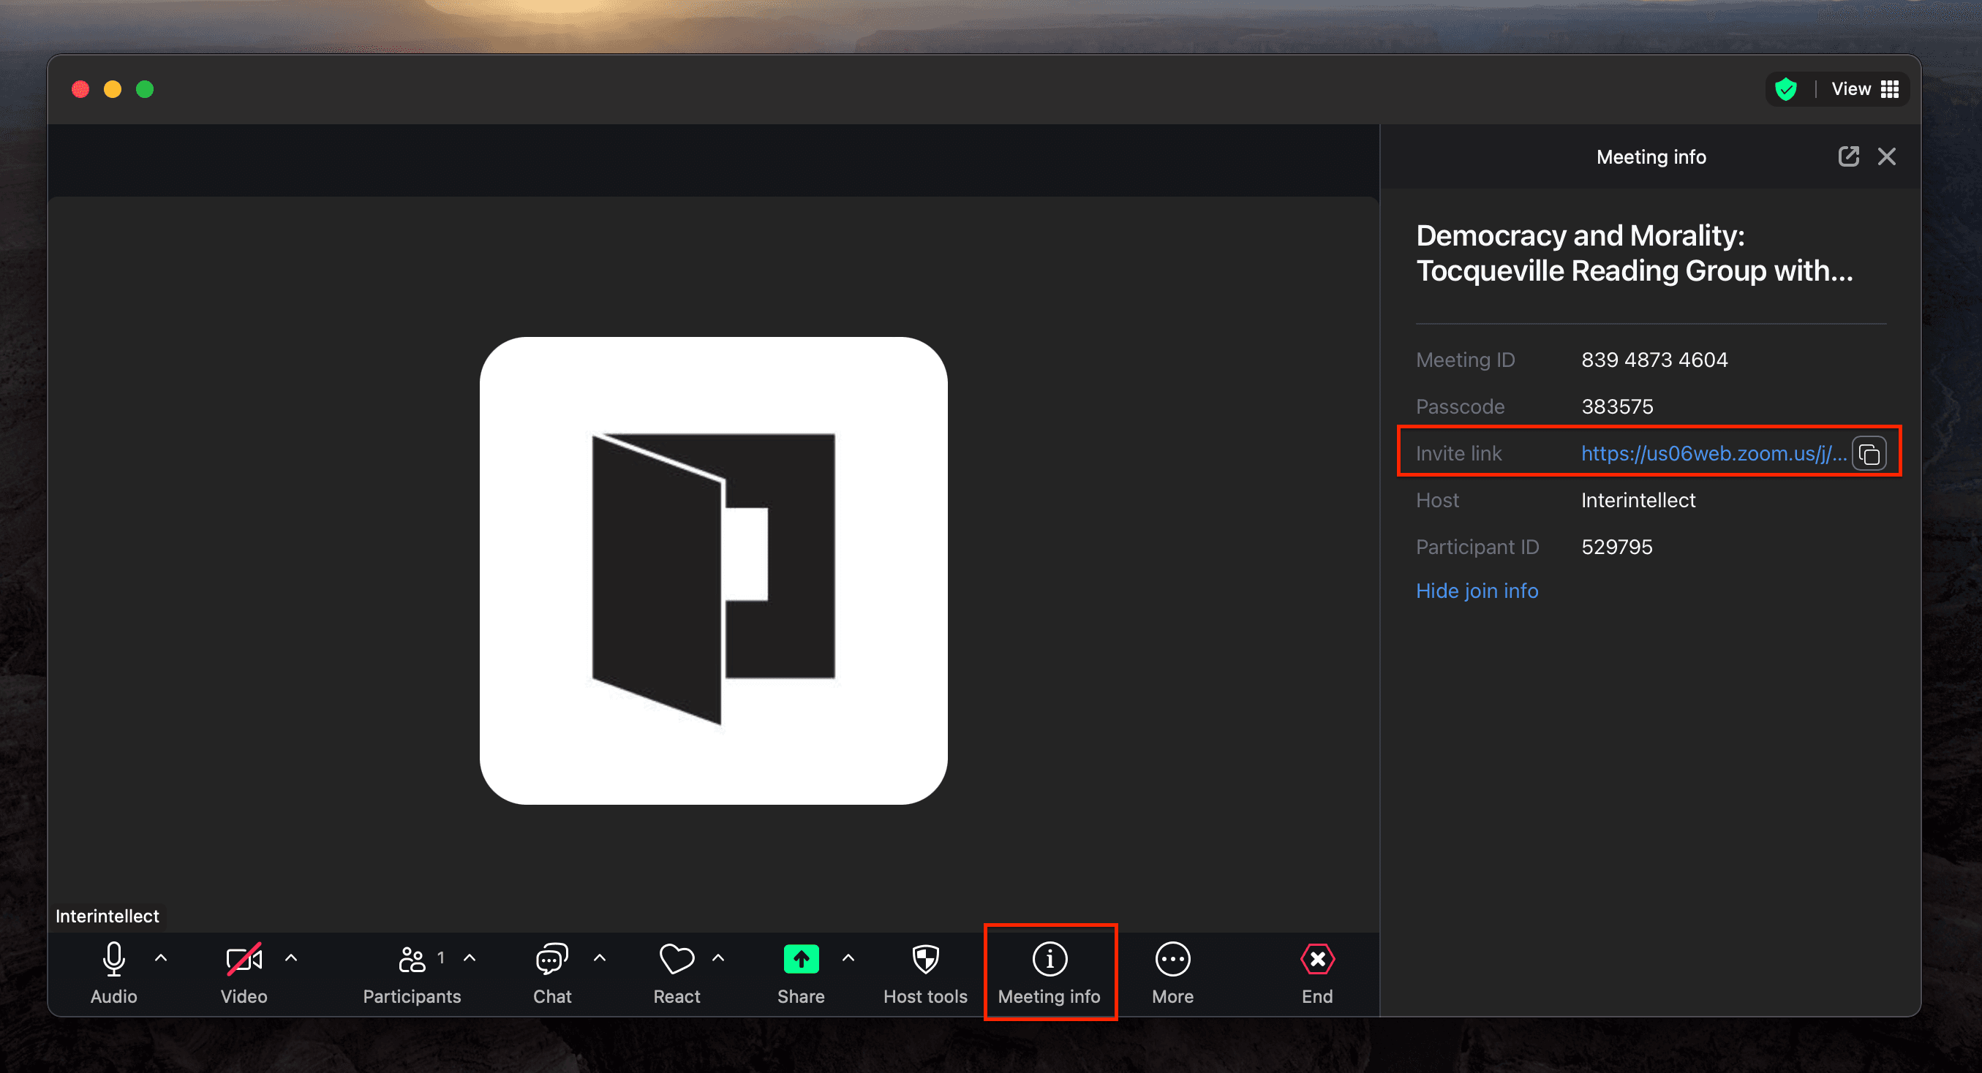This screenshot has height=1073, width=1982.
Task: Open the Zoom invite link URL
Action: pos(1714,454)
